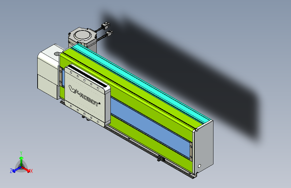291x188 pixels.
Task: Pick the round hole on the grey end plate
Action: pos(199,166)
